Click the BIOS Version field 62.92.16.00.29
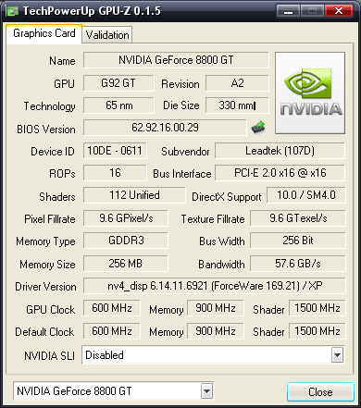The height and width of the screenshot is (408, 361). coord(165,128)
